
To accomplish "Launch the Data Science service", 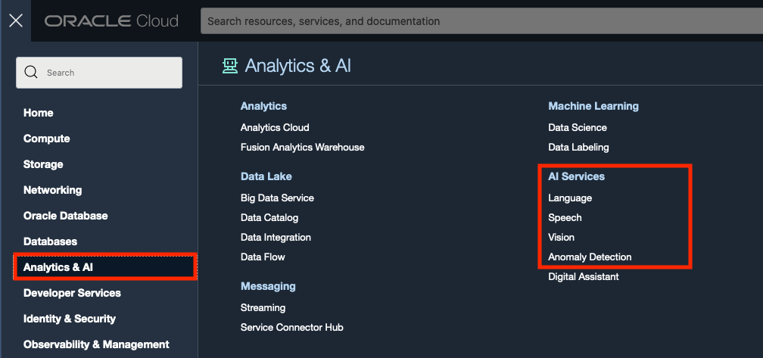I will click(x=578, y=127).
